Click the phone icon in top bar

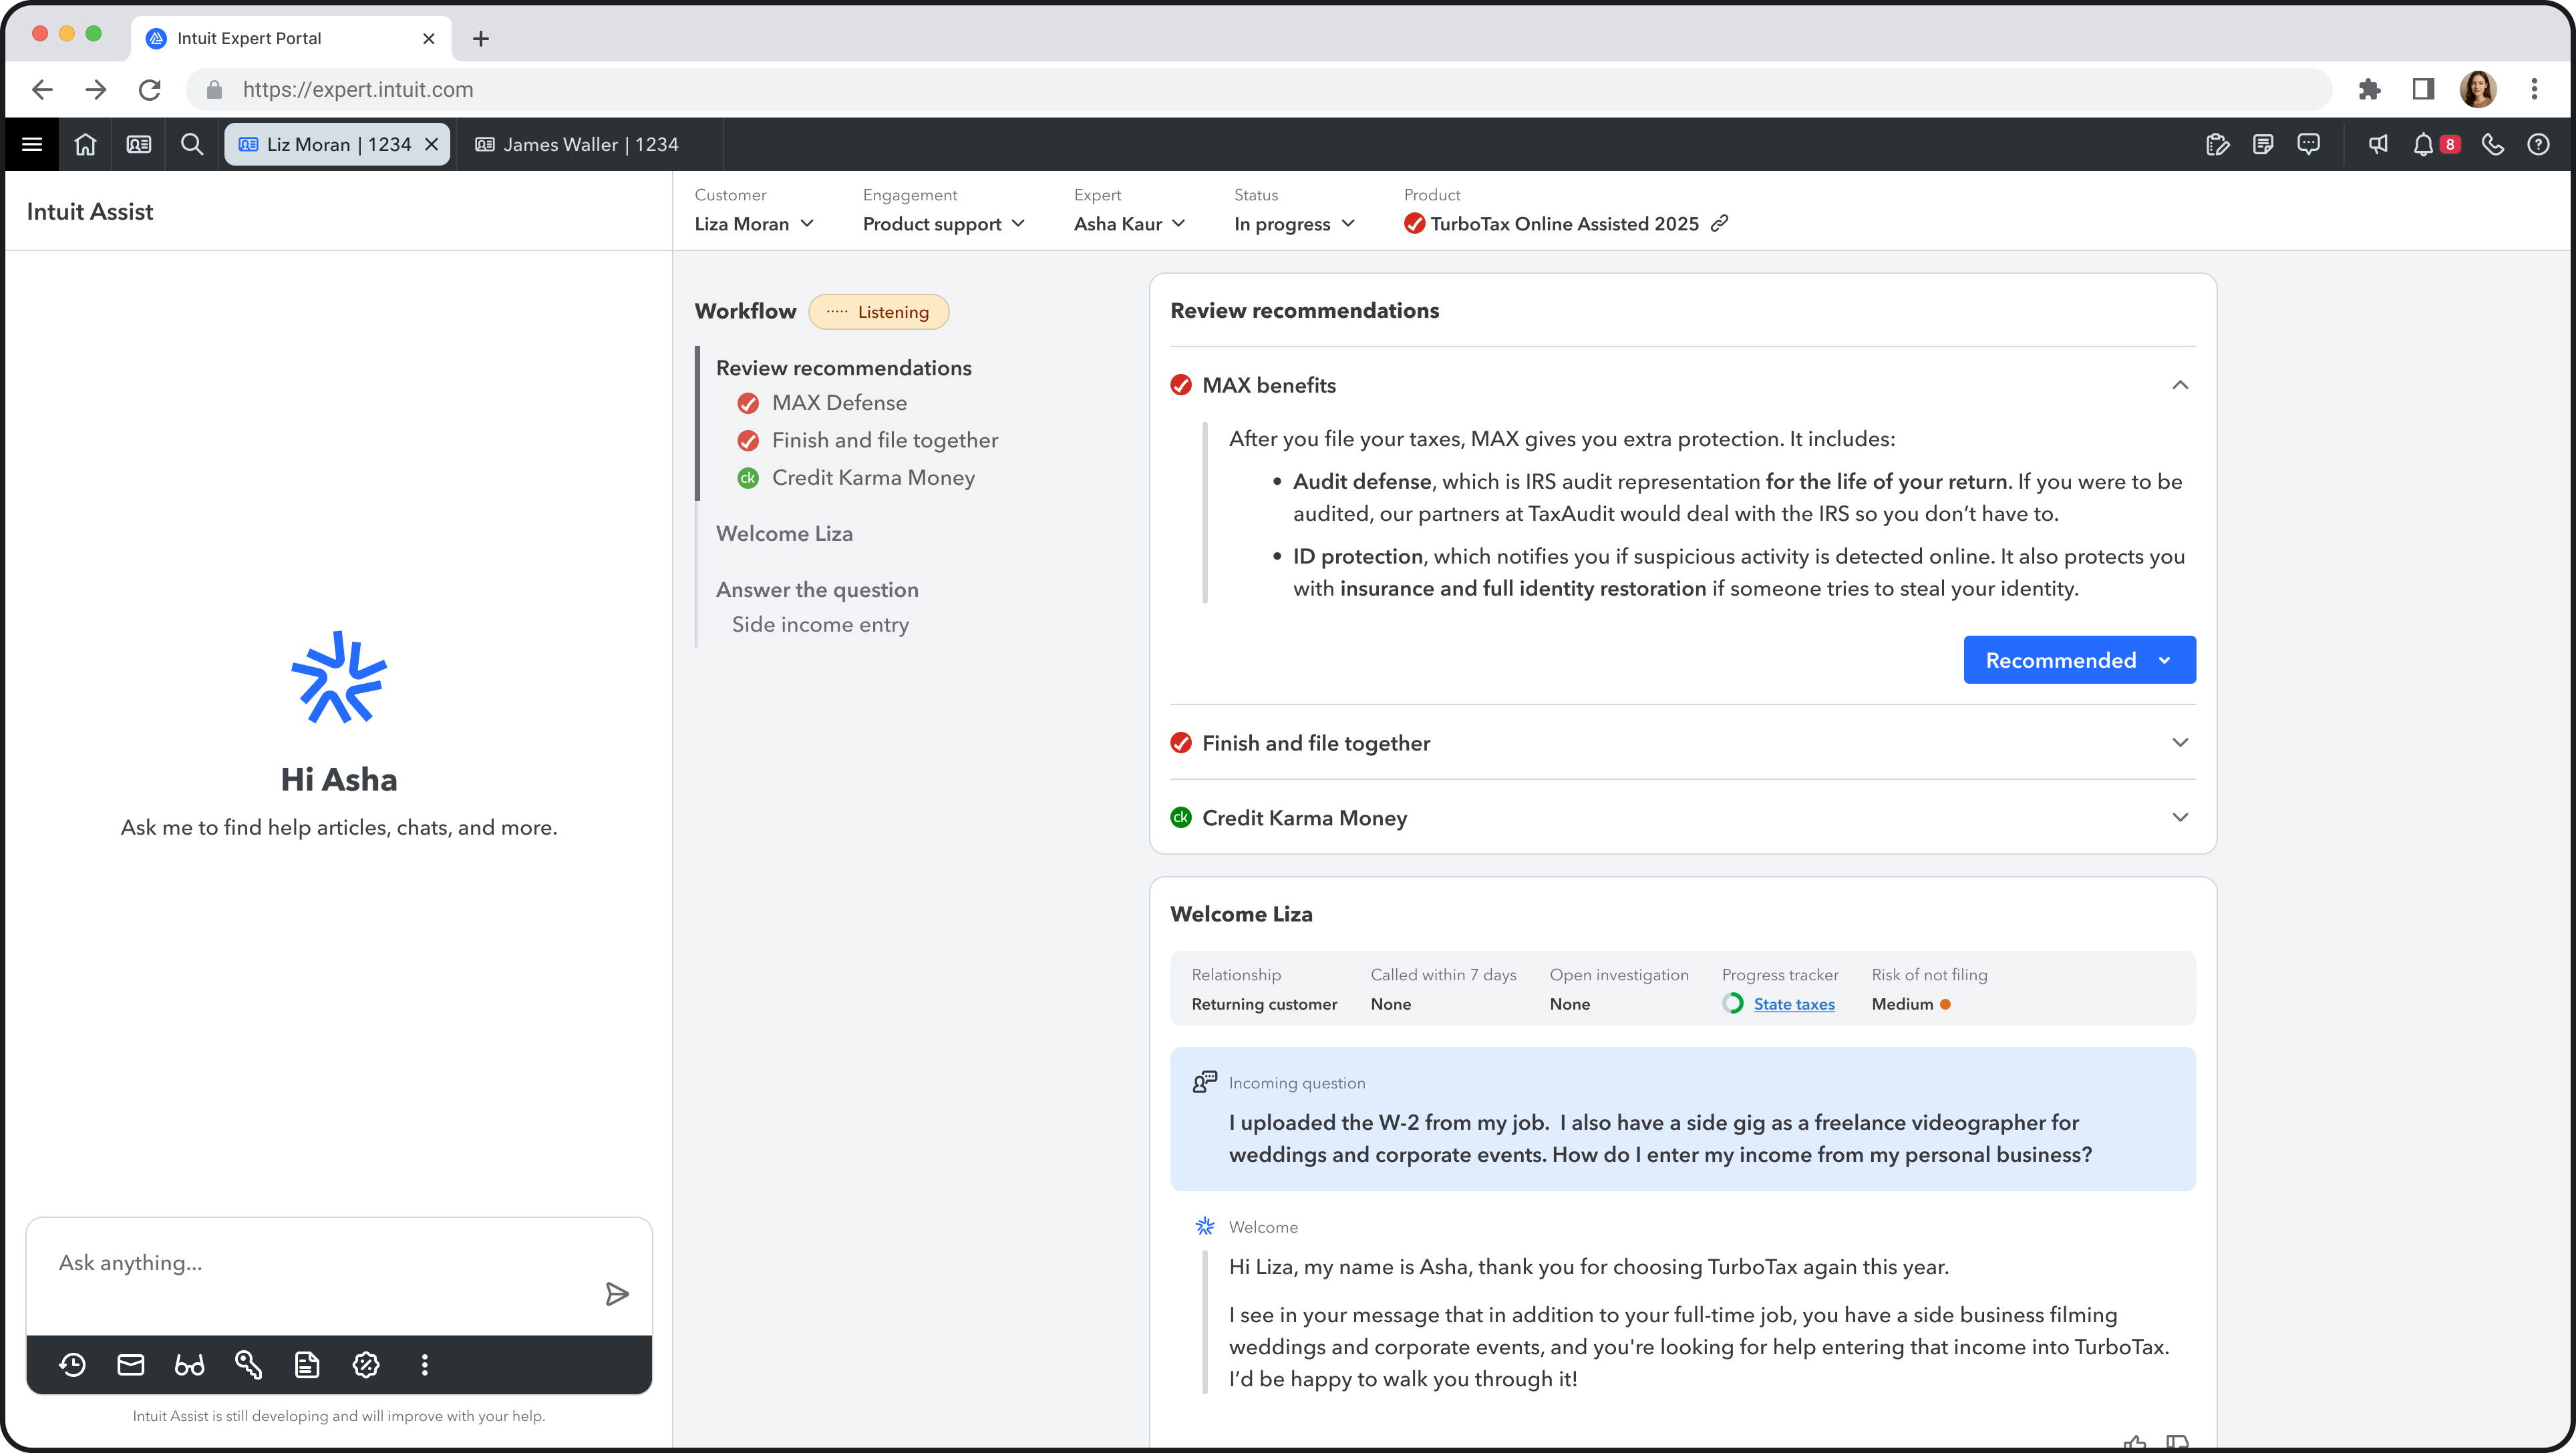[x=2493, y=145]
